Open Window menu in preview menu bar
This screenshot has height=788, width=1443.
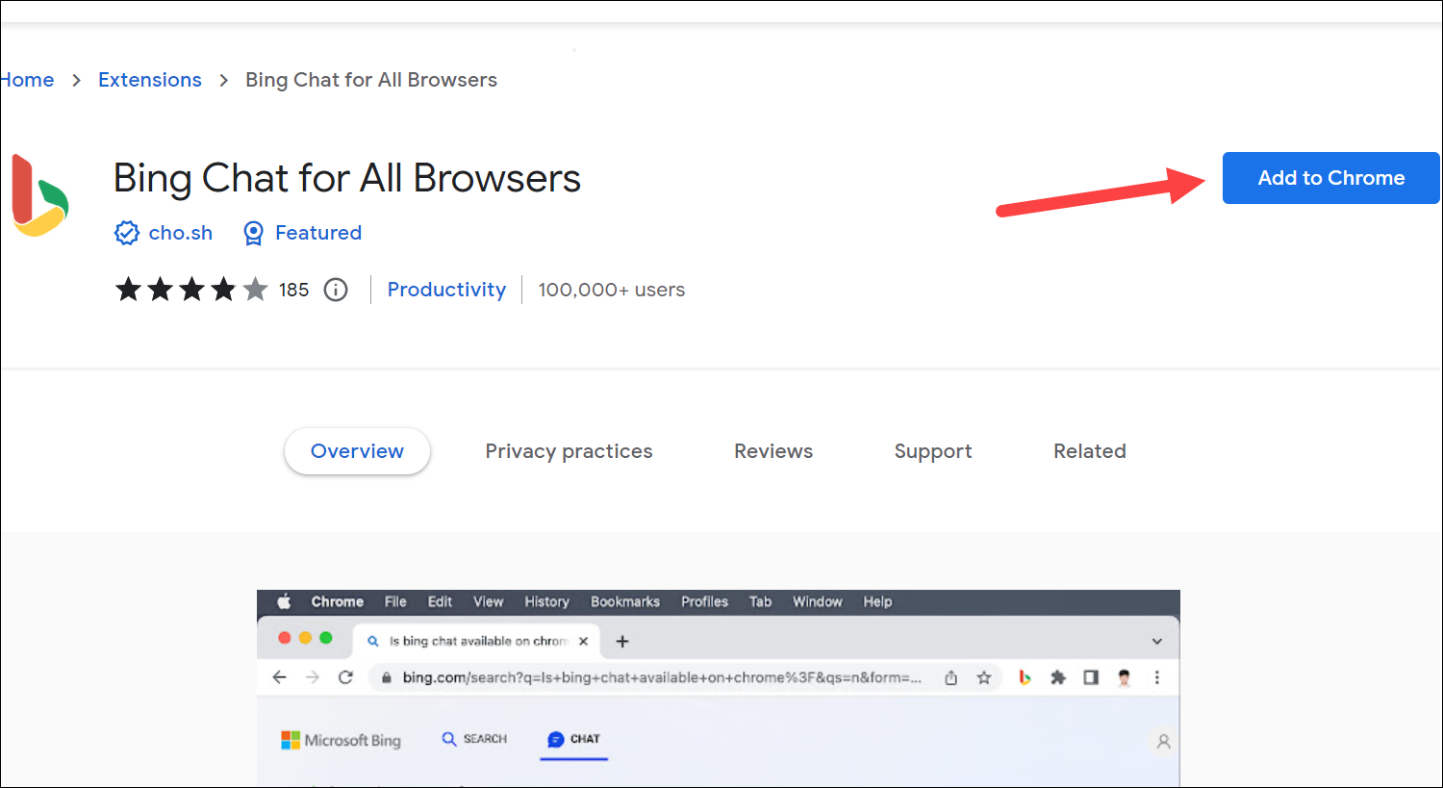pos(818,601)
